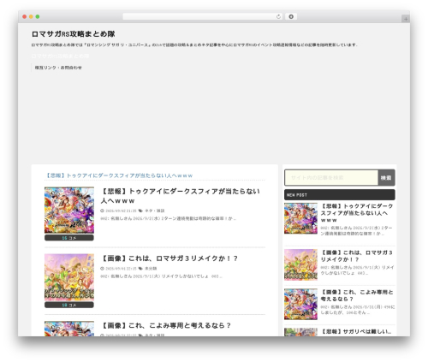The width and height of the screenshot is (428, 362).
Task: Click the NEW POST sidebar header
Action: (340, 195)
